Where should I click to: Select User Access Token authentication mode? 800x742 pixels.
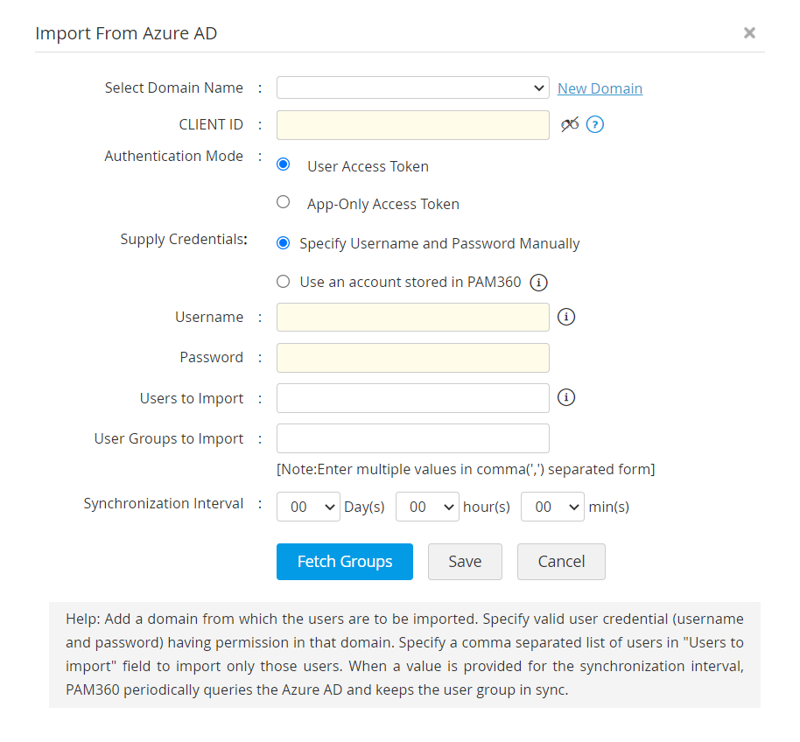[x=283, y=164]
